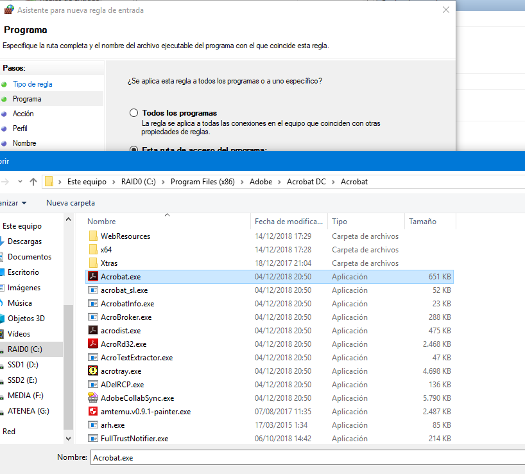Select 'Este equipo' in navigation pane
This screenshot has width=525, height=474.
click(x=22, y=226)
